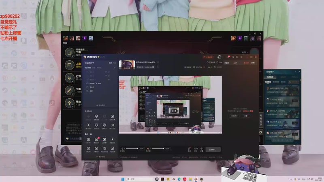Click the shield icon in the interactive tools first row
This screenshot has height=182, width=324.
point(96,116)
